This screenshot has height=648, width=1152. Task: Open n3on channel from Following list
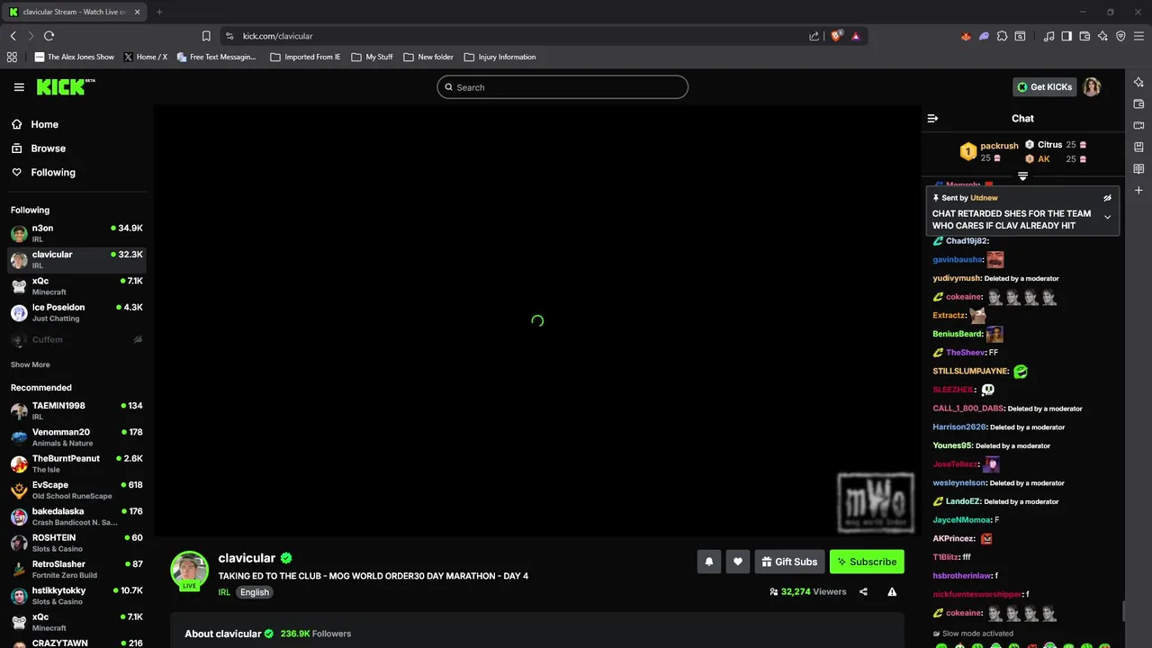pos(76,233)
